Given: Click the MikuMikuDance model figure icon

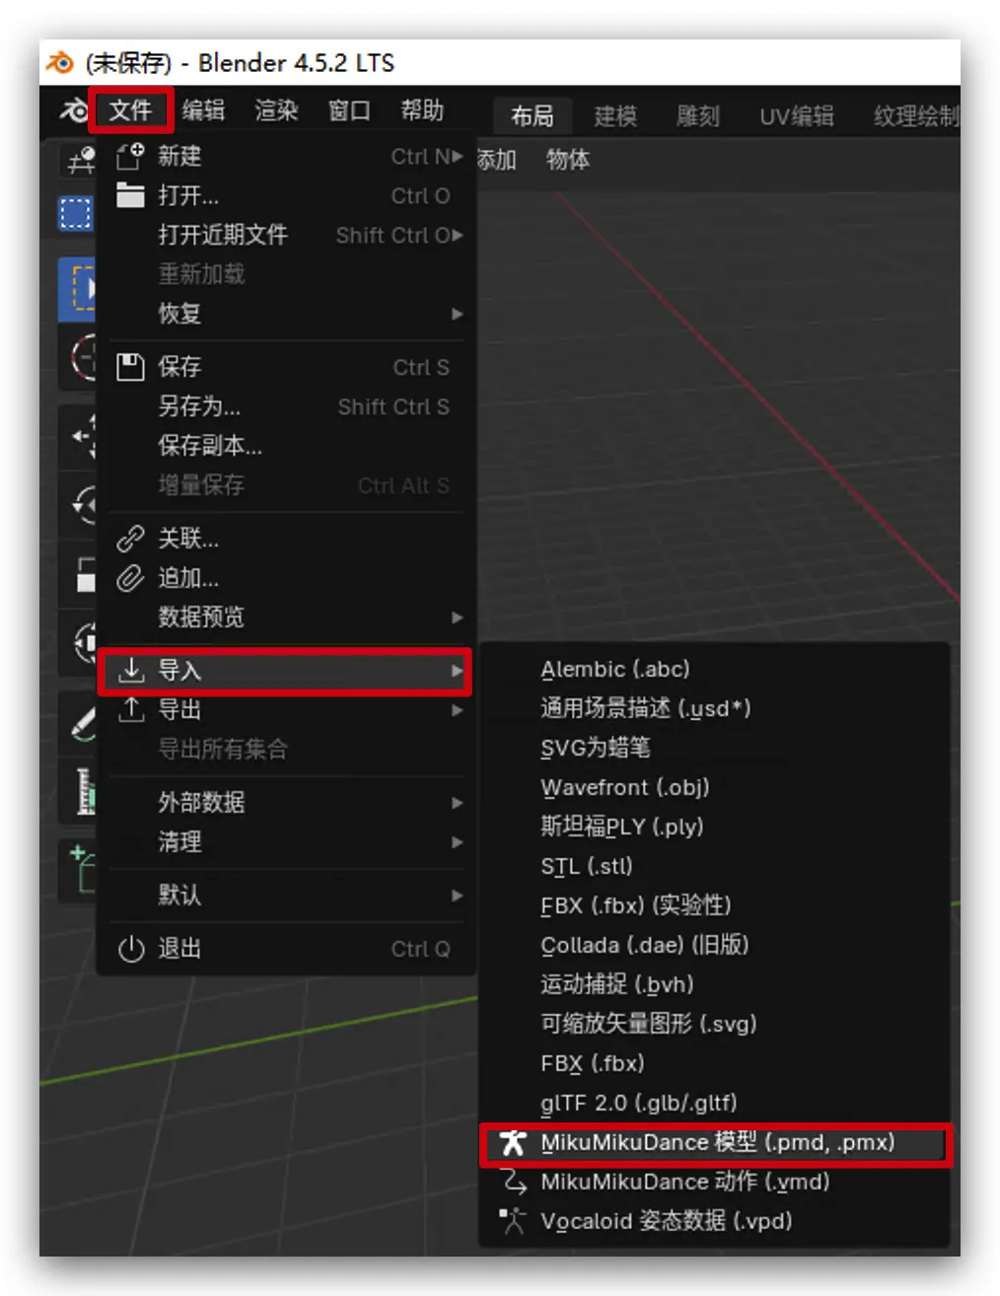Looking at the screenshot, I should (512, 1143).
